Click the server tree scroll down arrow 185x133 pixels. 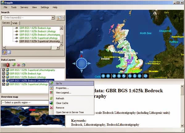click(61, 44)
